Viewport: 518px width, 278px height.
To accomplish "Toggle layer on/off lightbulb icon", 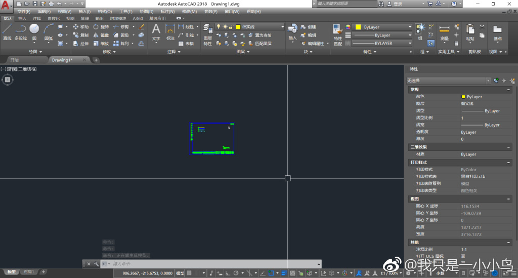I will point(219,27).
